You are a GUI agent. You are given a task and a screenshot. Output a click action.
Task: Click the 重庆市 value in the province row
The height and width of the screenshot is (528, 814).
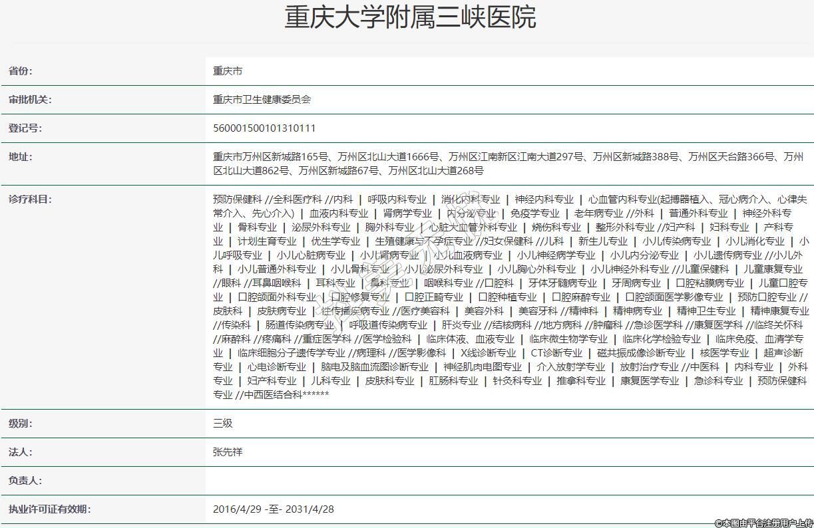coord(228,71)
